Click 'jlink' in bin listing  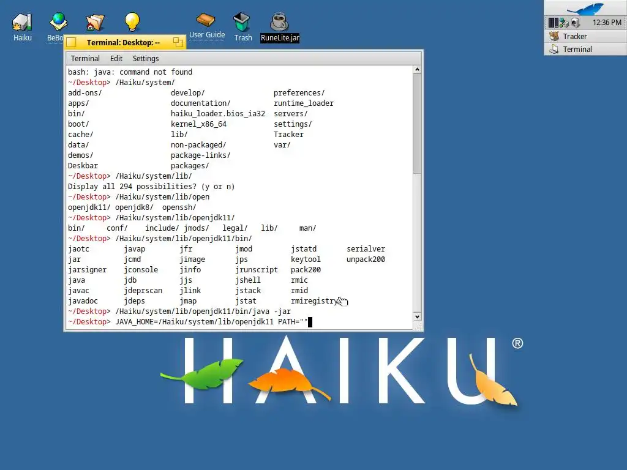point(190,291)
